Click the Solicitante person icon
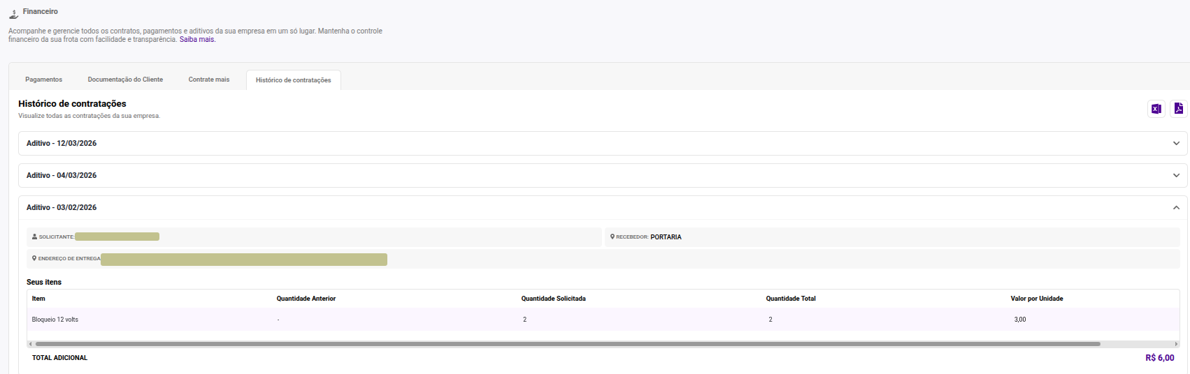This screenshot has width=1190, height=374. click(34, 237)
